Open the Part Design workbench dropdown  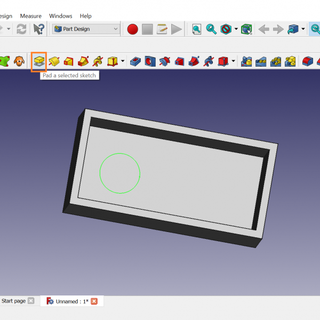point(86,29)
